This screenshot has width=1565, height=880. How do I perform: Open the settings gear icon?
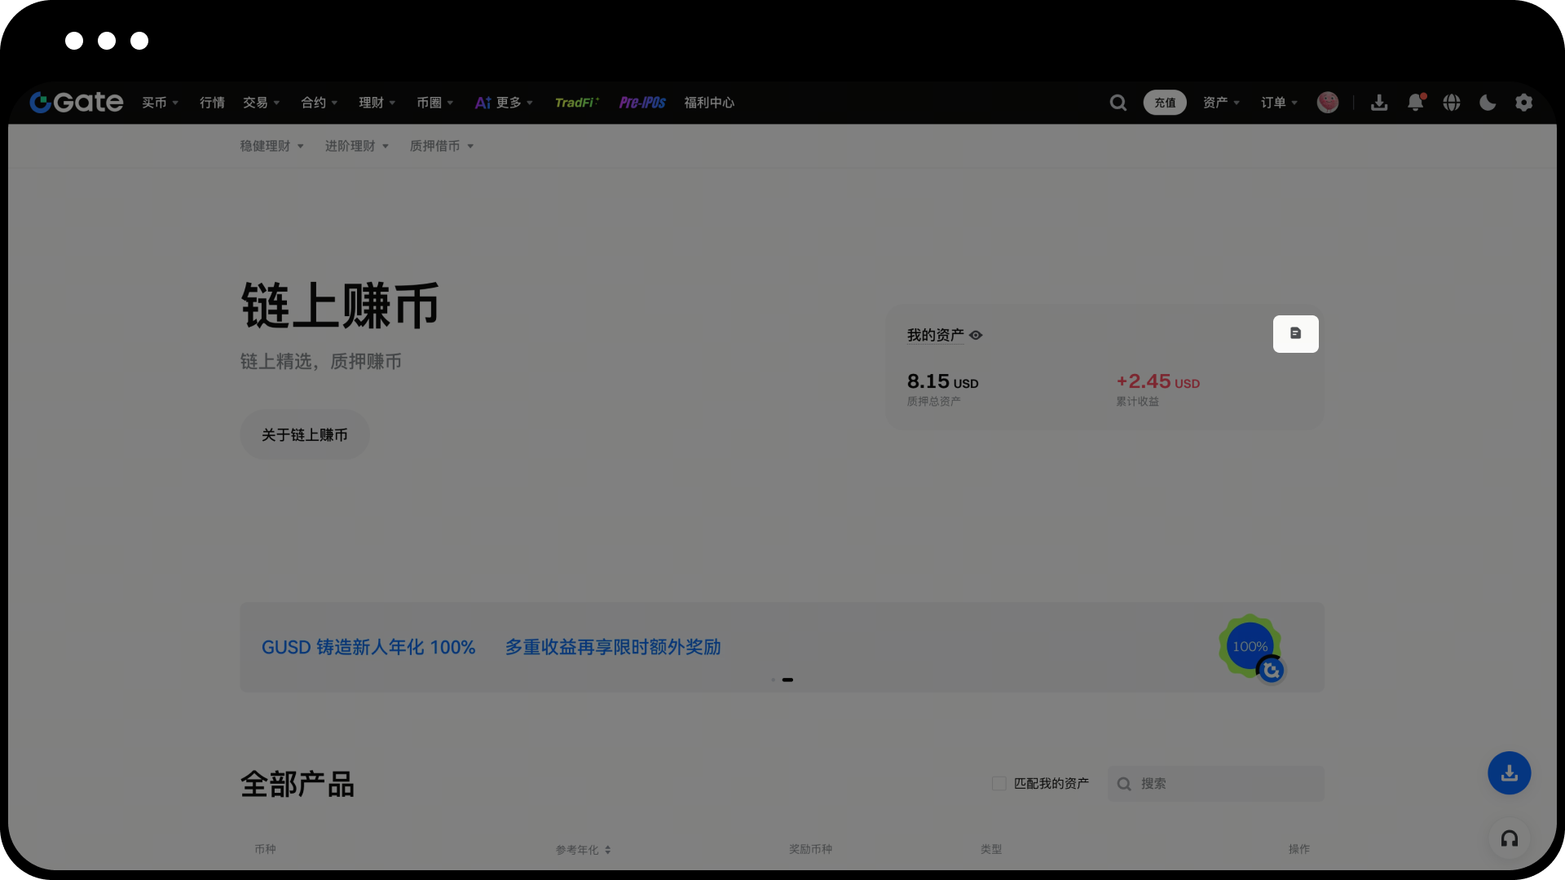[x=1523, y=103]
